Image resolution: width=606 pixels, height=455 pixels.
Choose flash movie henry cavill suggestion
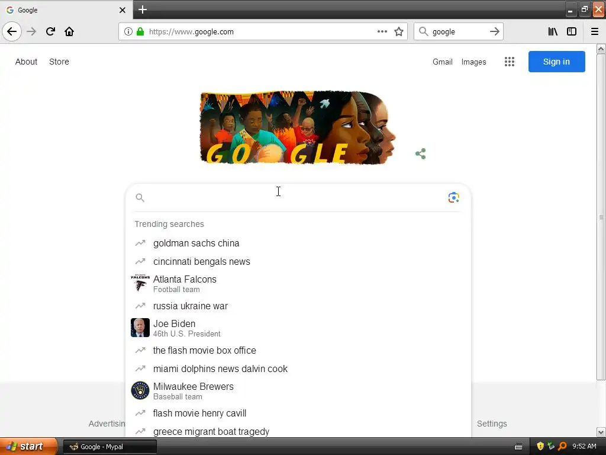[x=199, y=413]
